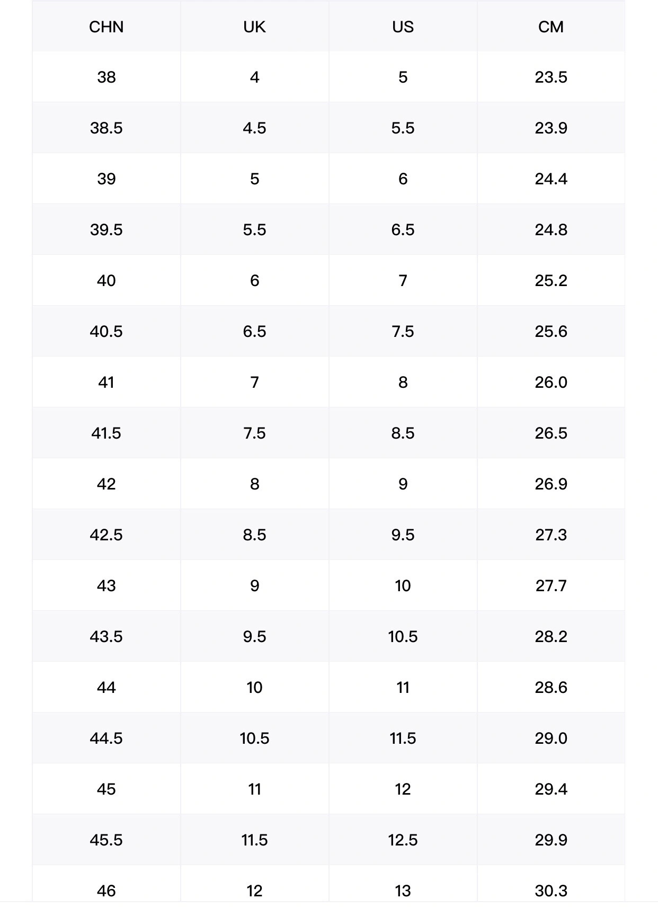Select US size 10.5 cell
Screen dimensions: 658x908
403,637
